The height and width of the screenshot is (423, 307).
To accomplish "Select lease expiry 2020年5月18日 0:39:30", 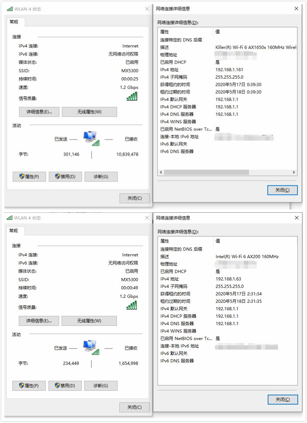I will tap(238, 92).
